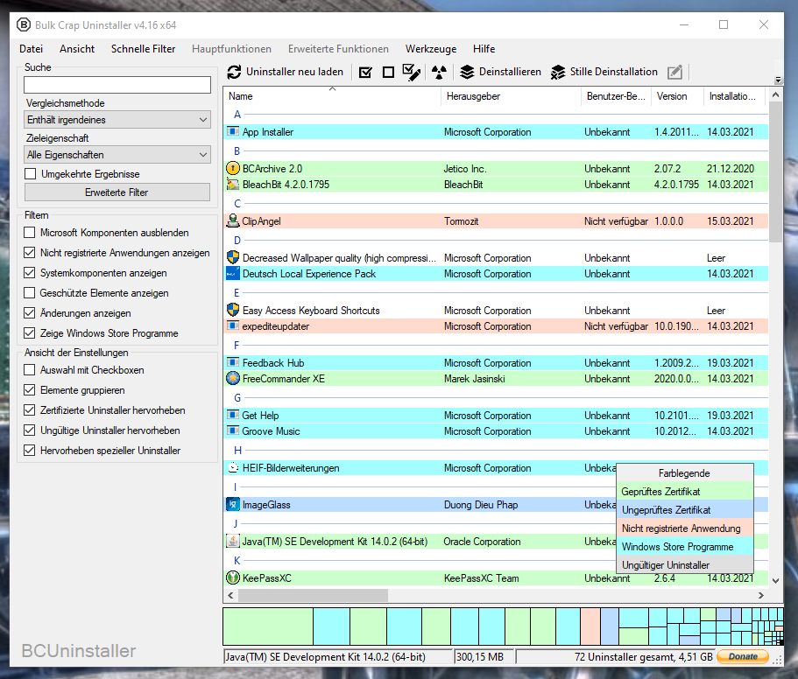This screenshot has height=679, width=798.
Task: Toggle Ungültige Uninstaller hervorheben
Action: click(30, 430)
